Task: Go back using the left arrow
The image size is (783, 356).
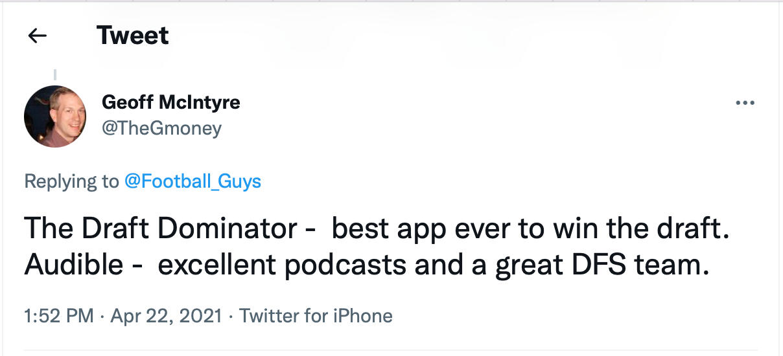Action: click(38, 36)
